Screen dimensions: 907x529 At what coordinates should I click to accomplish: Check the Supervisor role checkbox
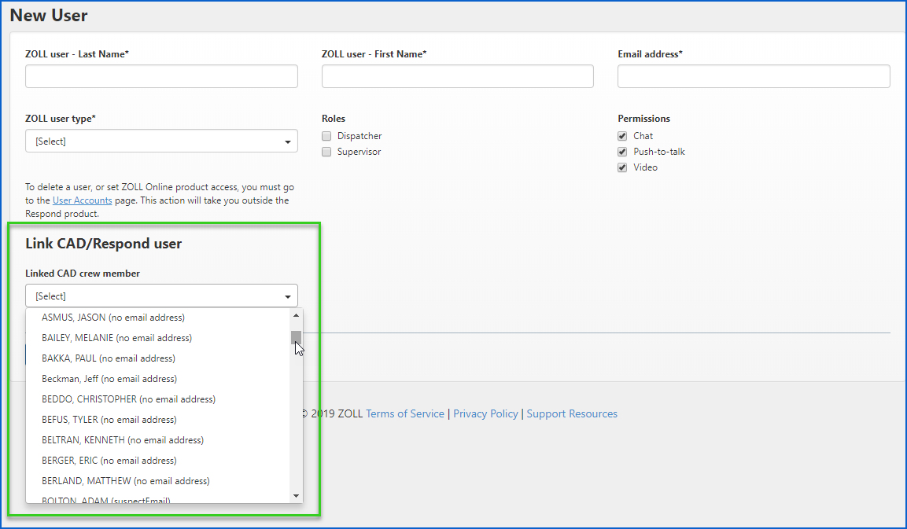pyautogui.click(x=326, y=152)
